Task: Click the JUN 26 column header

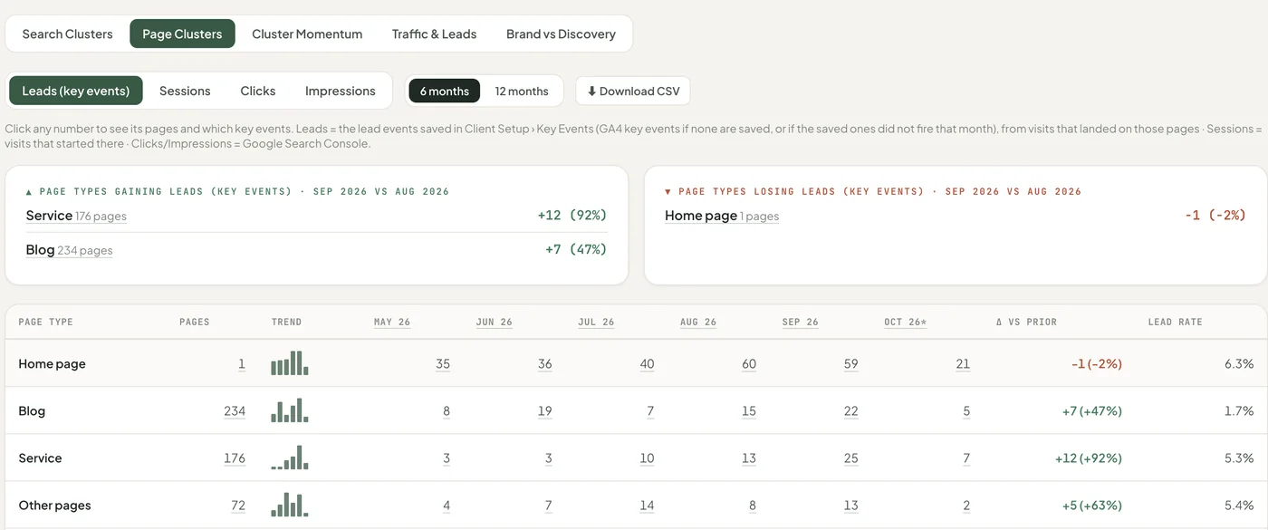Action: [x=495, y=322]
